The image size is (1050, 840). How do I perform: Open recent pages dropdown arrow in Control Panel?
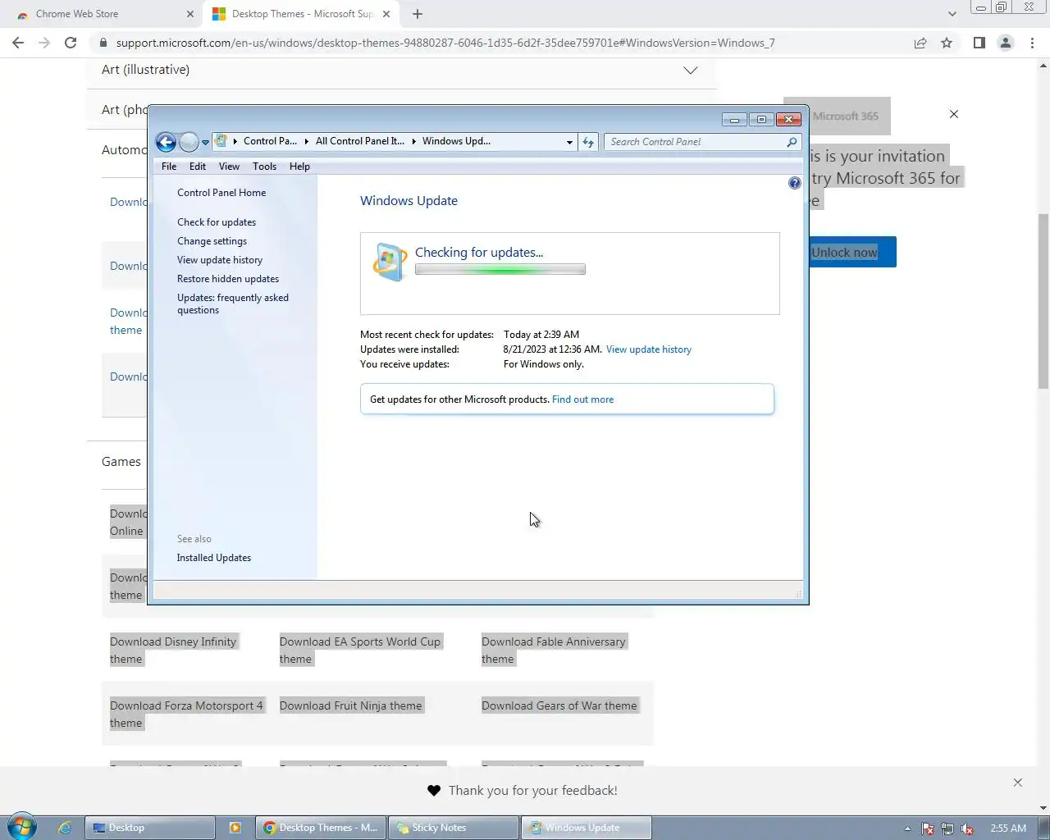[205, 143]
